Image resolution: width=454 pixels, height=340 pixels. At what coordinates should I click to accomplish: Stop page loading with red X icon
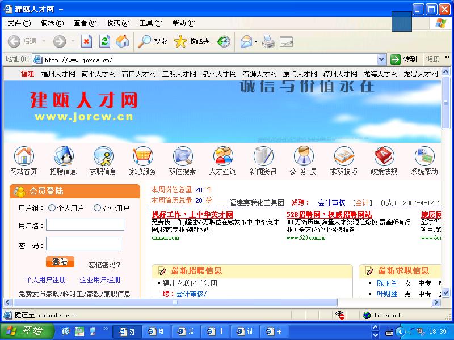tap(86, 41)
